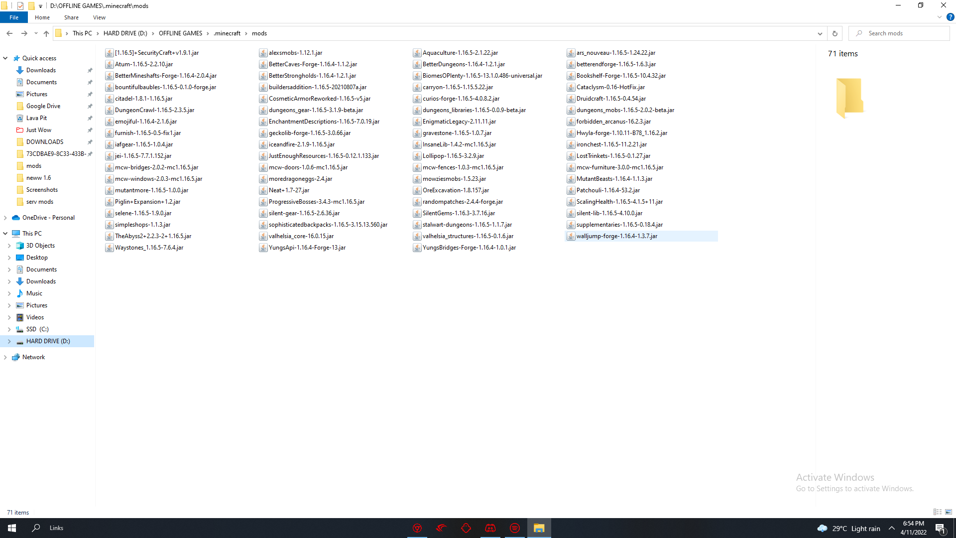The width and height of the screenshot is (956, 538).
Task: Click the Back navigation arrow
Action: pos(9,33)
